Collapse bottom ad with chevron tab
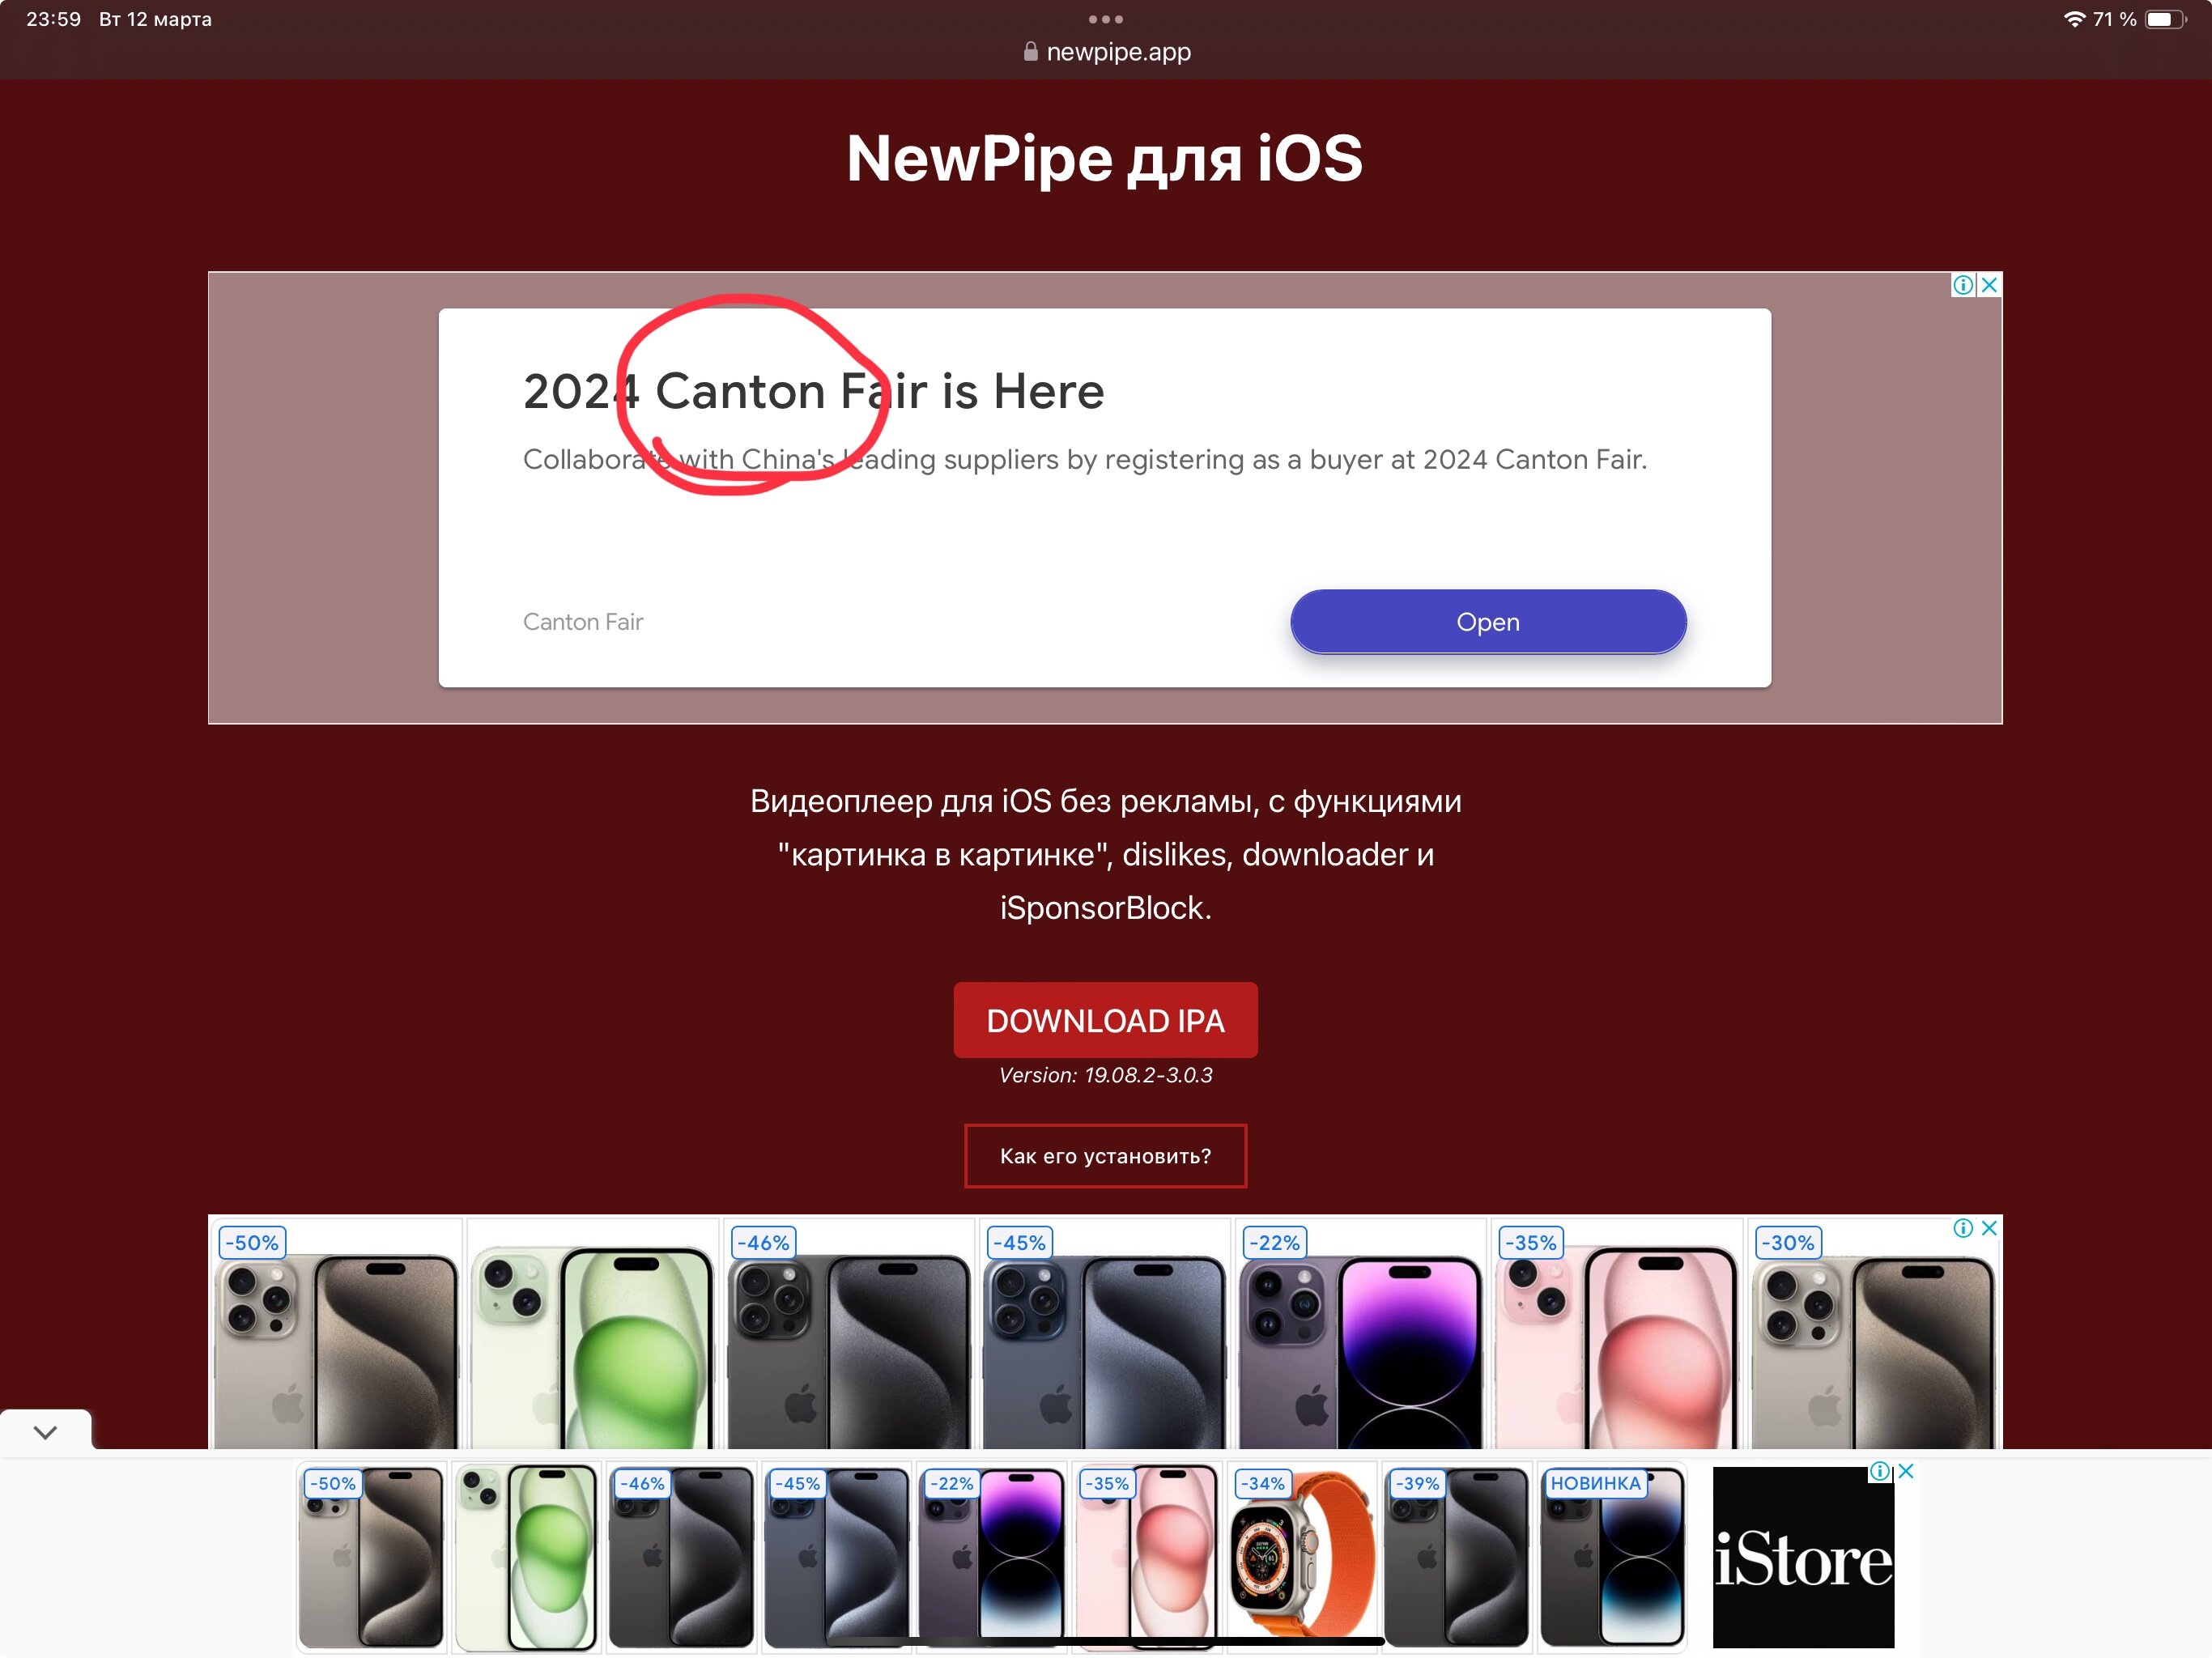Image resolution: width=2212 pixels, height=1658 pixels. click(x=45, y=1432)
